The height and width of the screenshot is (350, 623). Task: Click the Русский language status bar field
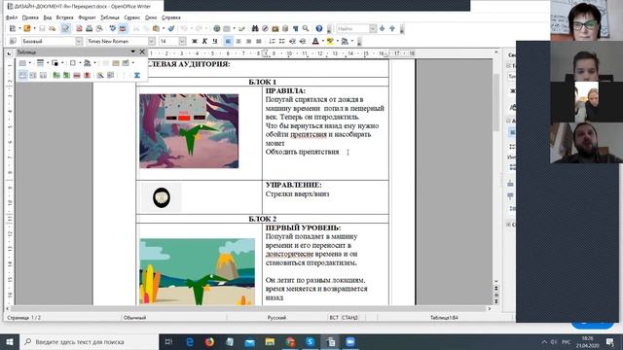276,318
